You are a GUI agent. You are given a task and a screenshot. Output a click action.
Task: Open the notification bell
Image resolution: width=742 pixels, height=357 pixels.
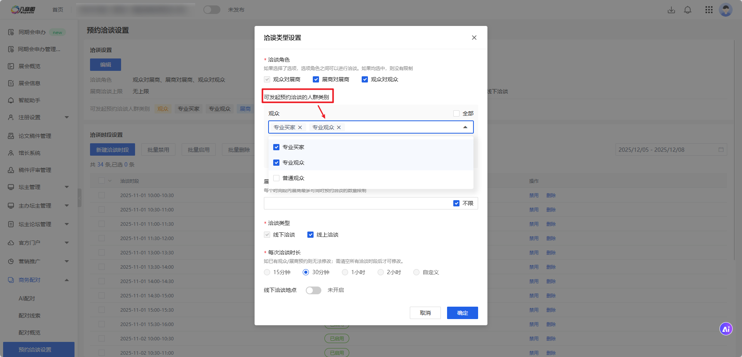687,10
